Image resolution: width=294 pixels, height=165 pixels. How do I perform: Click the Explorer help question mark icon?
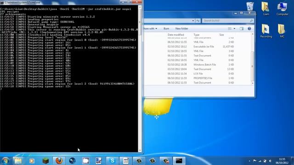pos(249,28)
